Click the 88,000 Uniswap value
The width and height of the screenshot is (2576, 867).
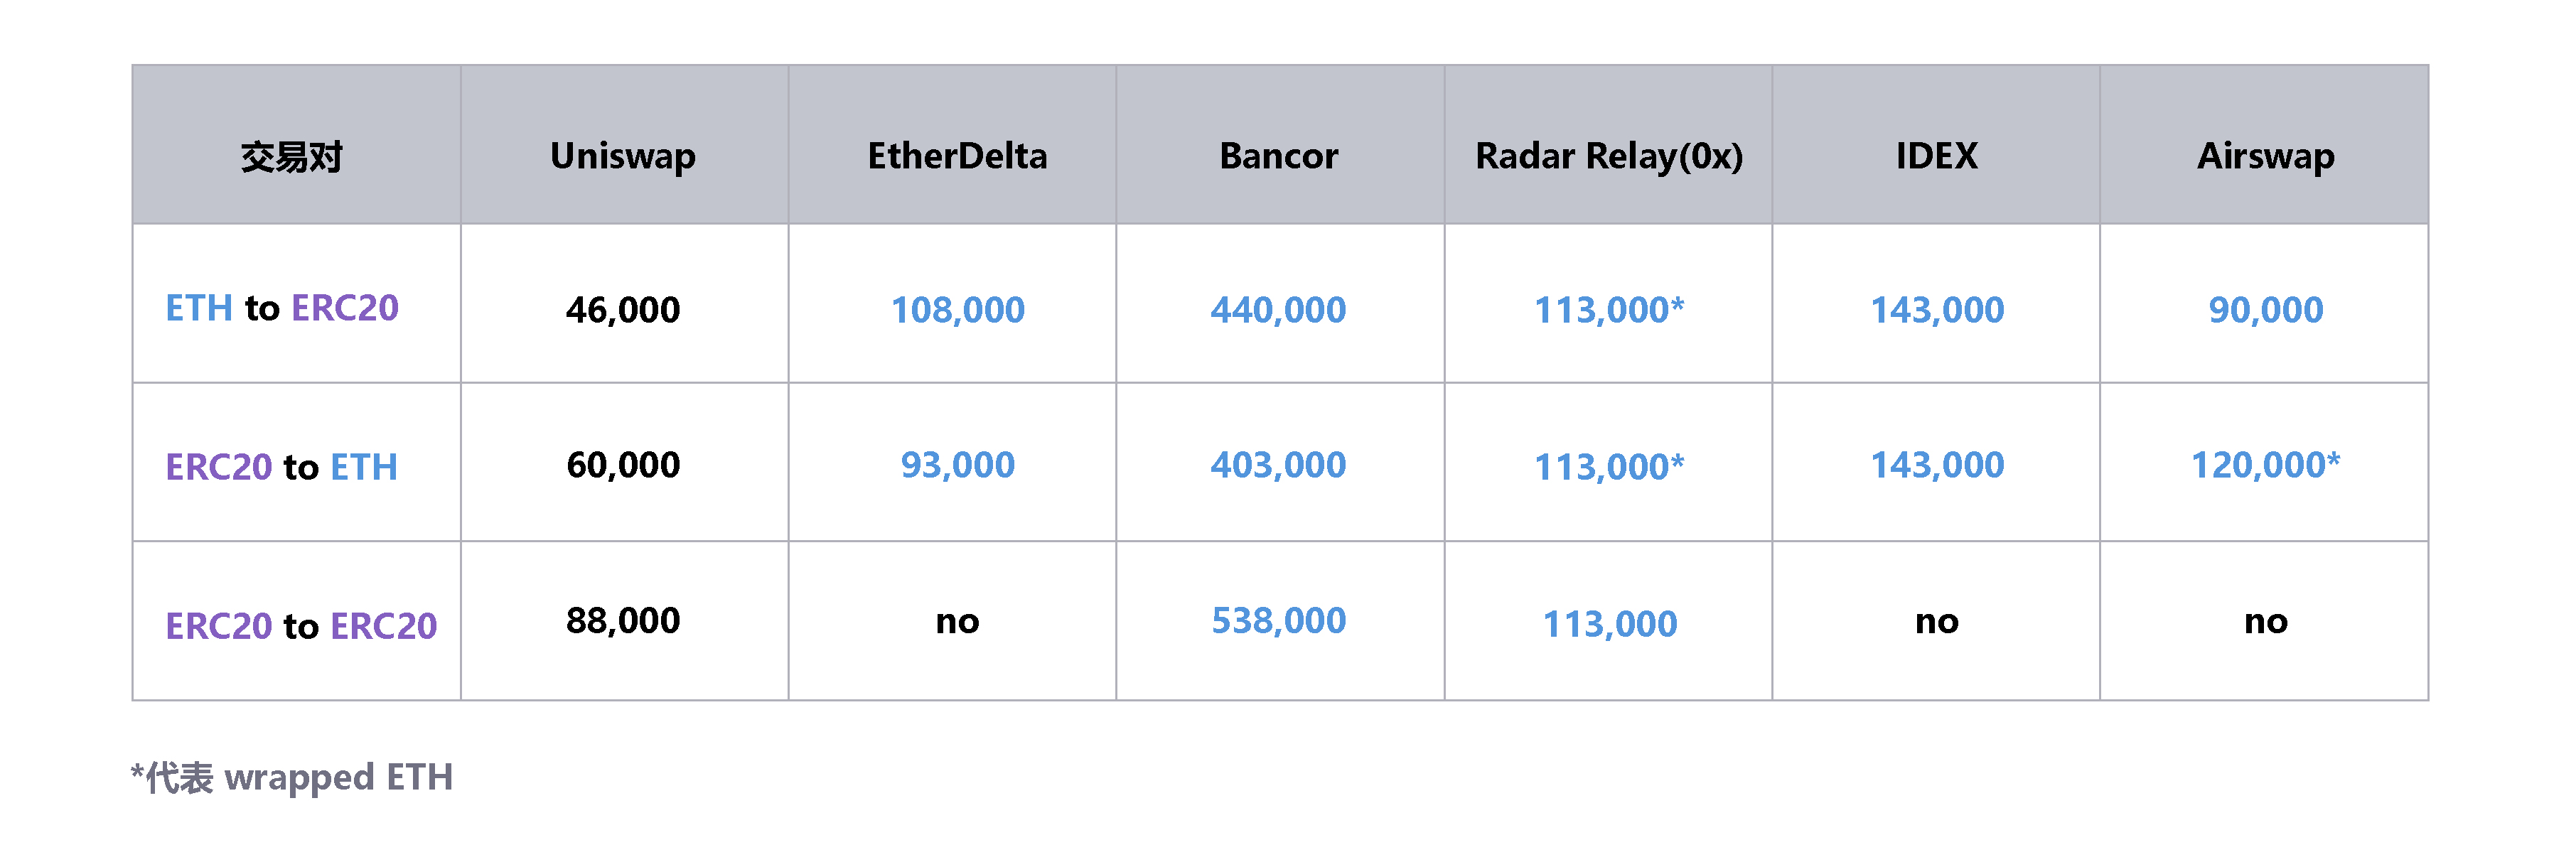(623, 621)
